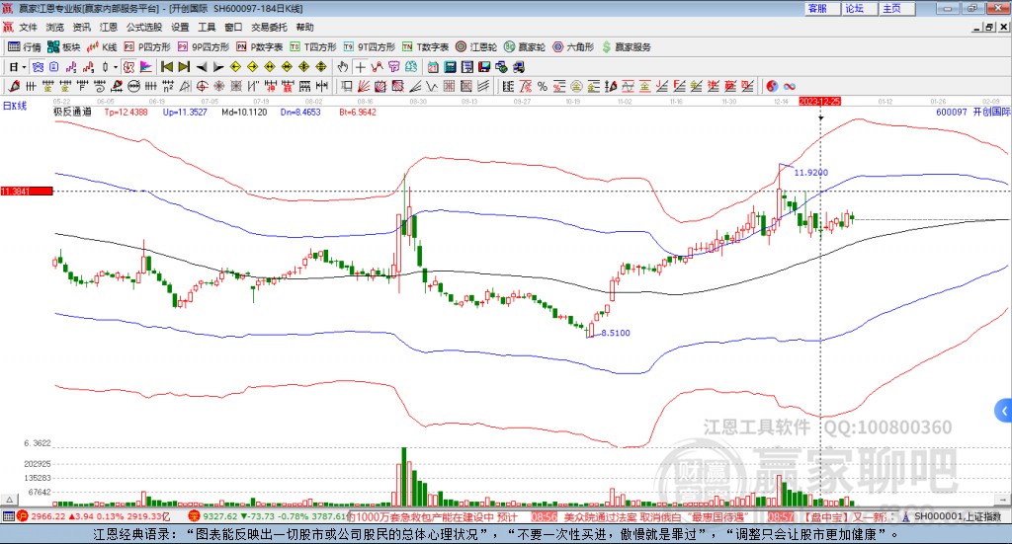Open the 帮助 menu
The image size is (1012, 544).
tap(304, 27)
